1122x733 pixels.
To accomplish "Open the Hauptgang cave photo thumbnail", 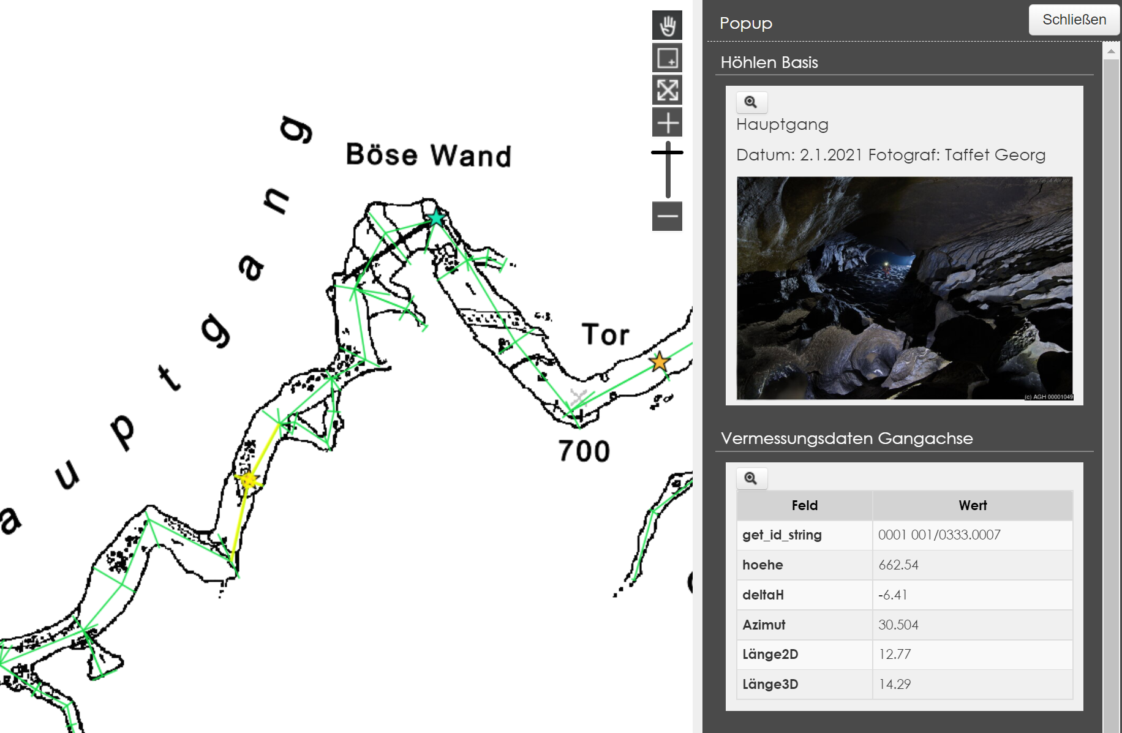I will click(904, 288).
